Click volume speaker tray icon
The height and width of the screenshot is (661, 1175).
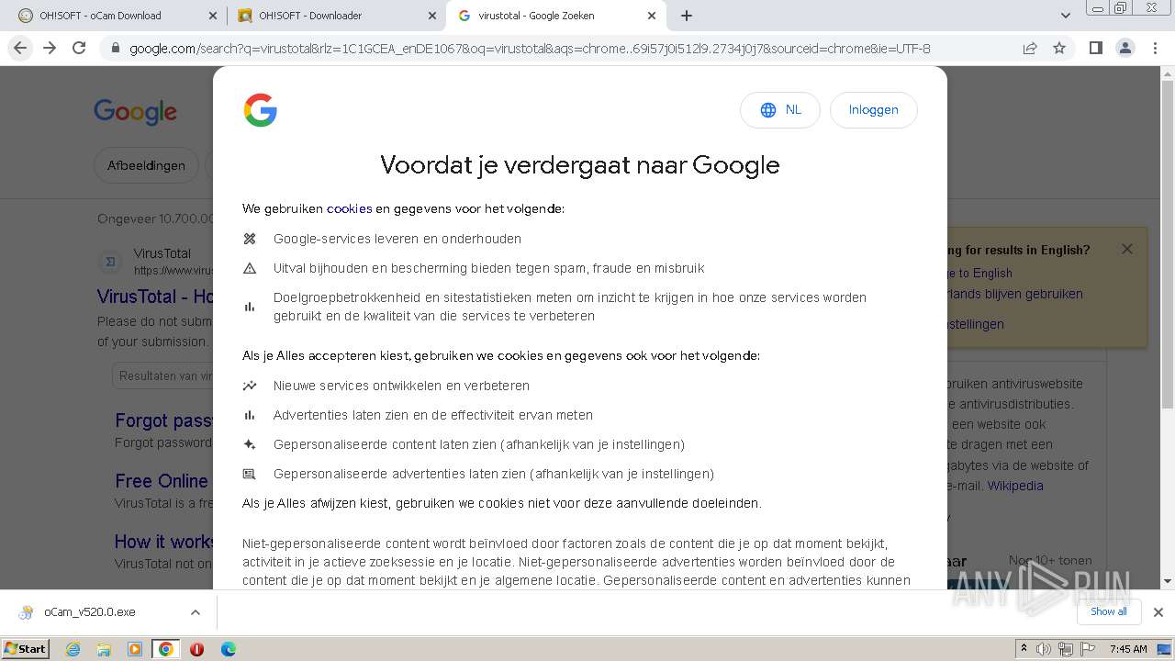1044,649
